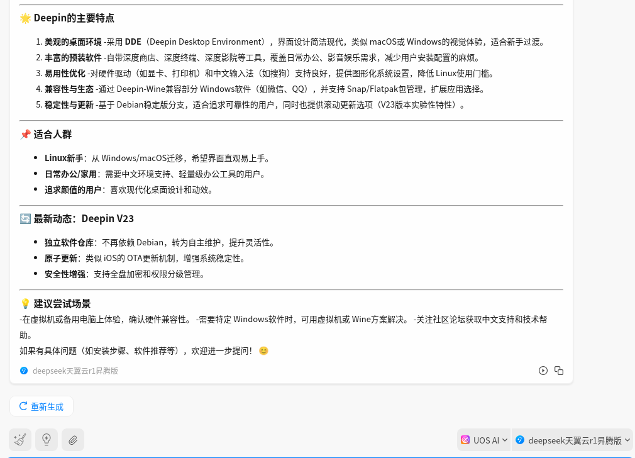
Task: Click the heading "建议尝试场景"
Action: pyautogui.click(x=62, y=304)
